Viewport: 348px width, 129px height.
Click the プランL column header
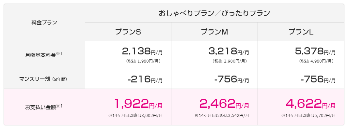301,32
